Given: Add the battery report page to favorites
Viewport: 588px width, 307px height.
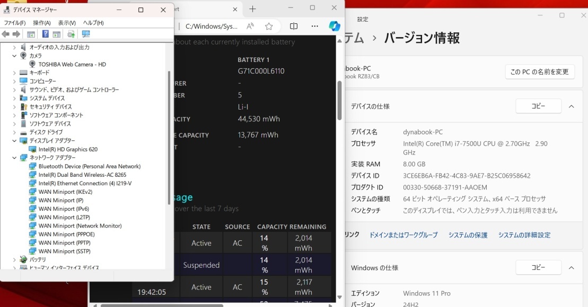Looking at the screenshot, I should [x=268, y=26].
